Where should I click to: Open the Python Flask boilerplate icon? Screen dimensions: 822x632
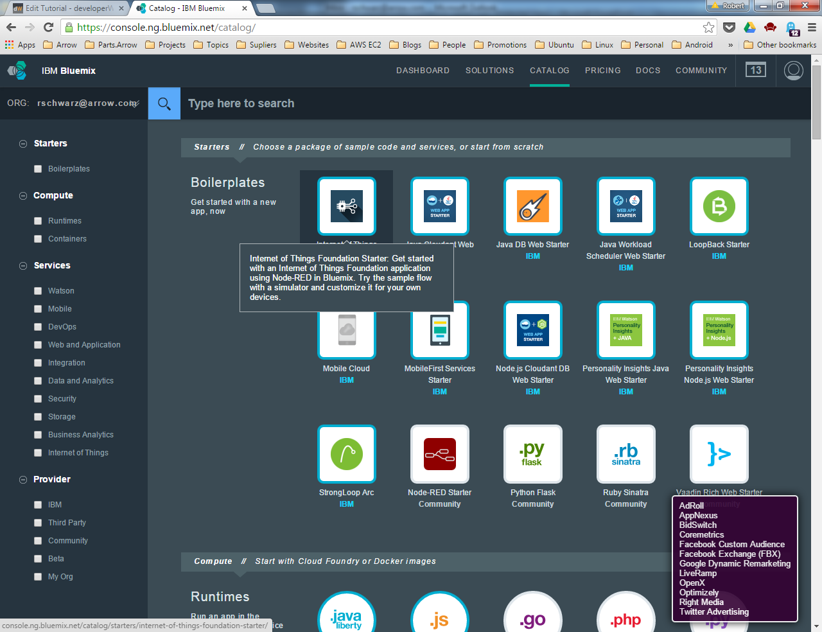(533, 454)
